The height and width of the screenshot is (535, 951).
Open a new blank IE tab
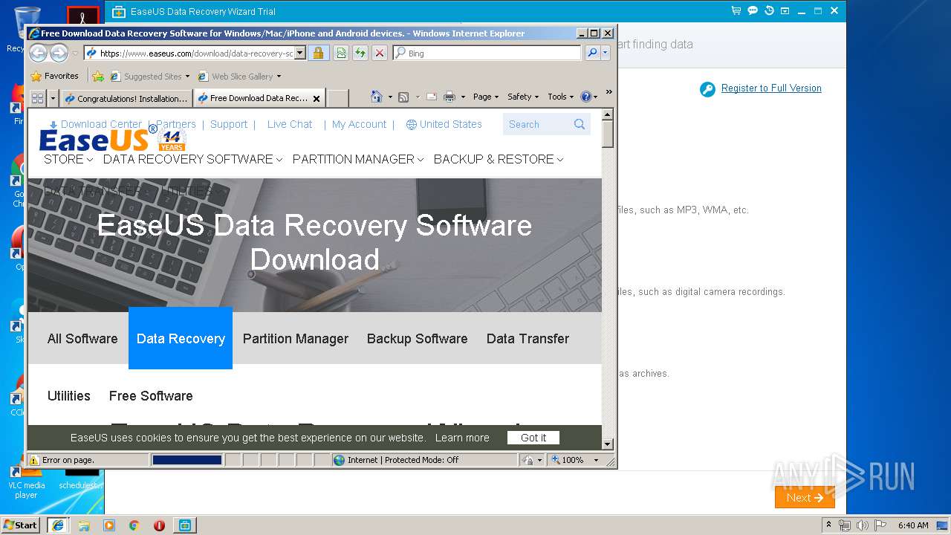338,98
